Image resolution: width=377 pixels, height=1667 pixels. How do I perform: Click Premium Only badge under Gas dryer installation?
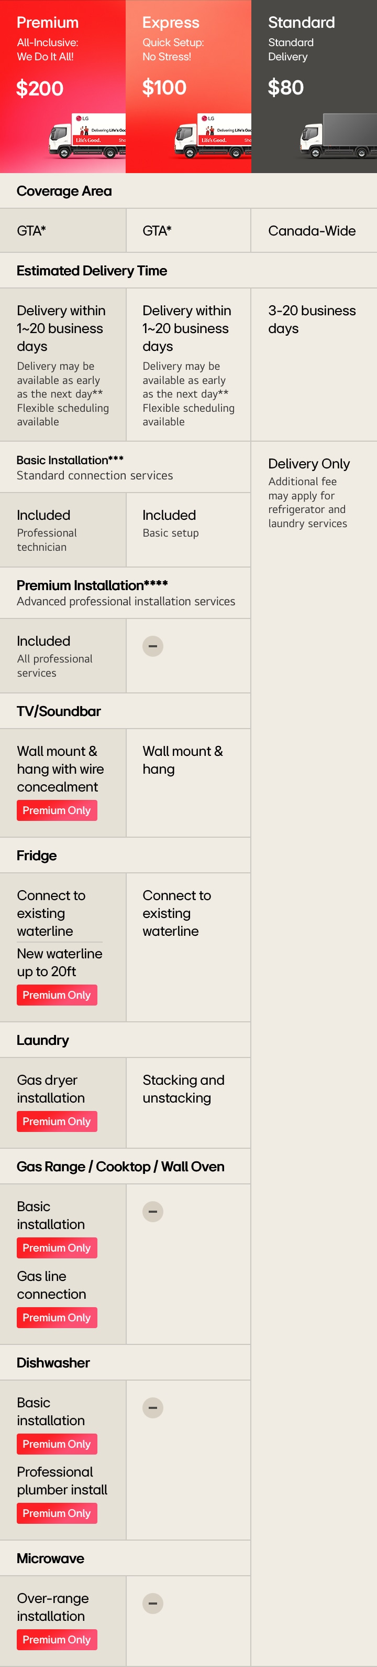click(x=57, y=1121)
